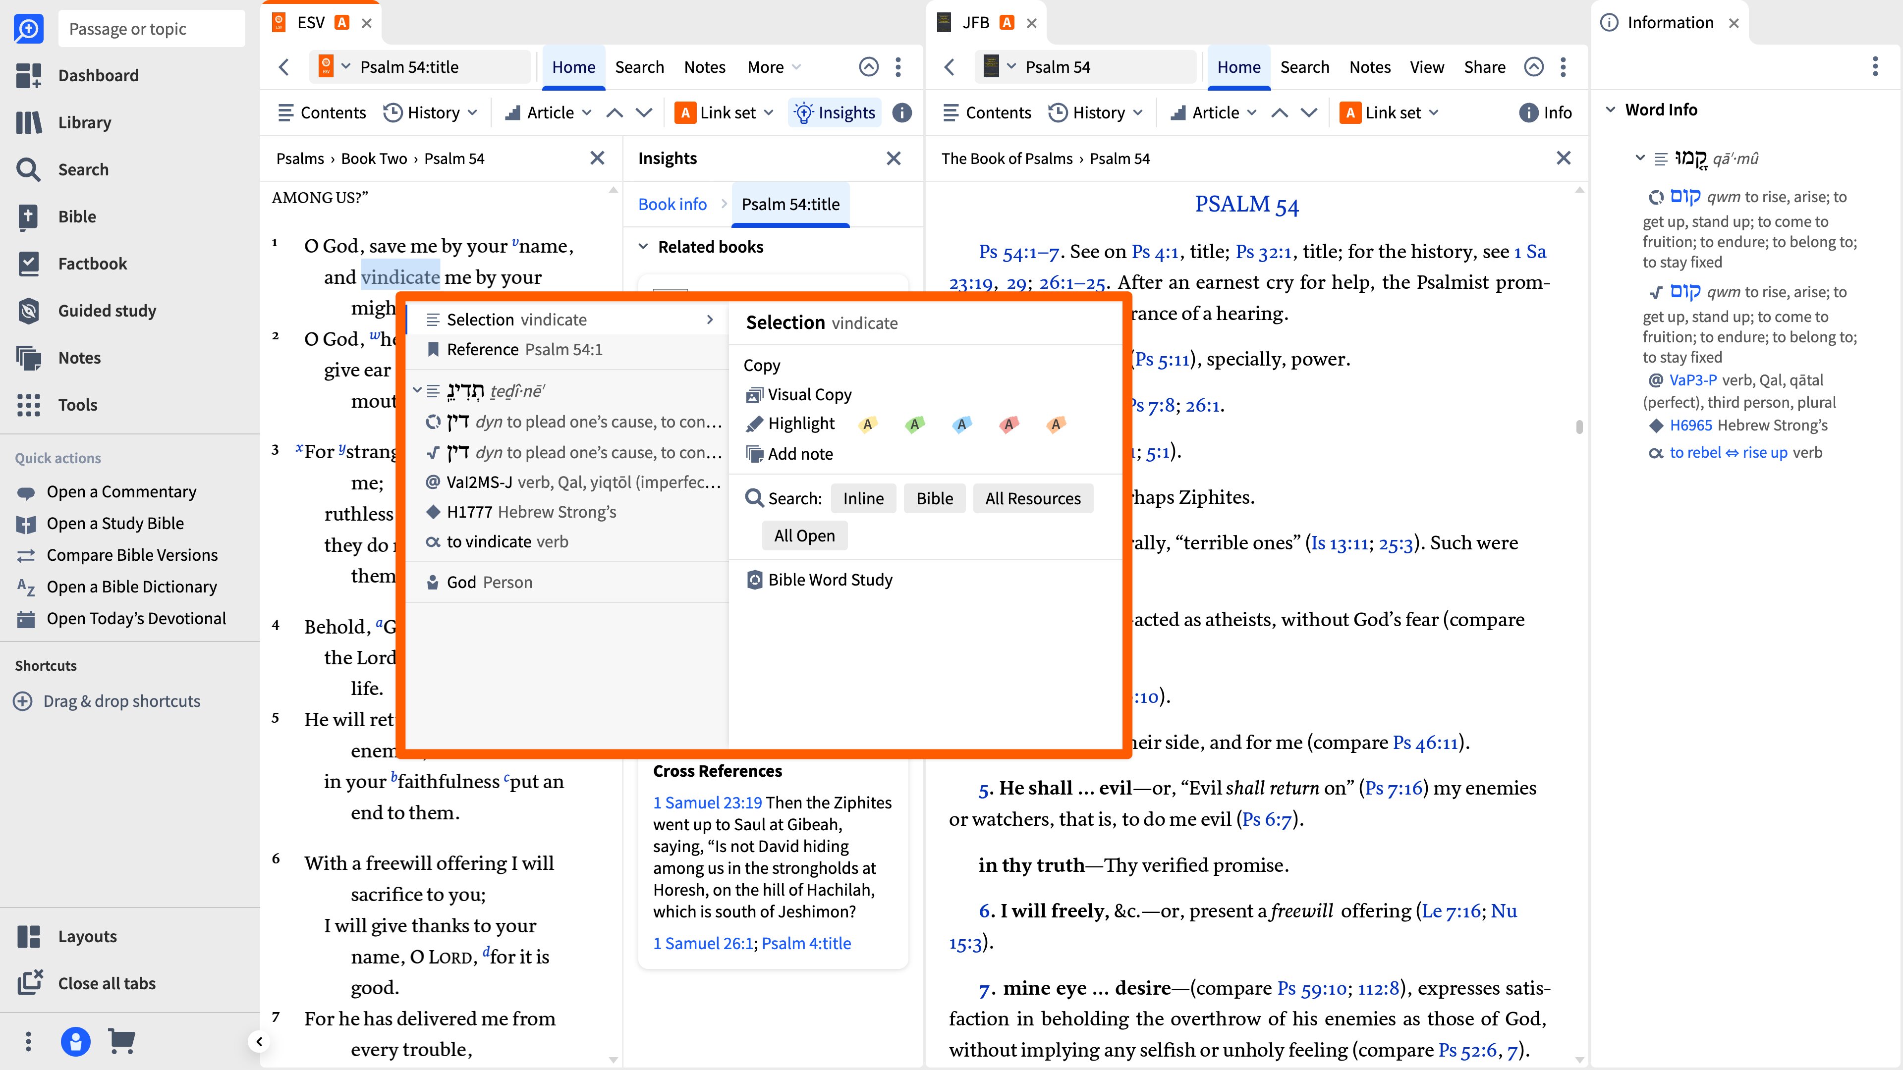Viewport: 1903px width, 1070px height.
Task: Collapse the Related books section
Action: click(x=643, y=247)
